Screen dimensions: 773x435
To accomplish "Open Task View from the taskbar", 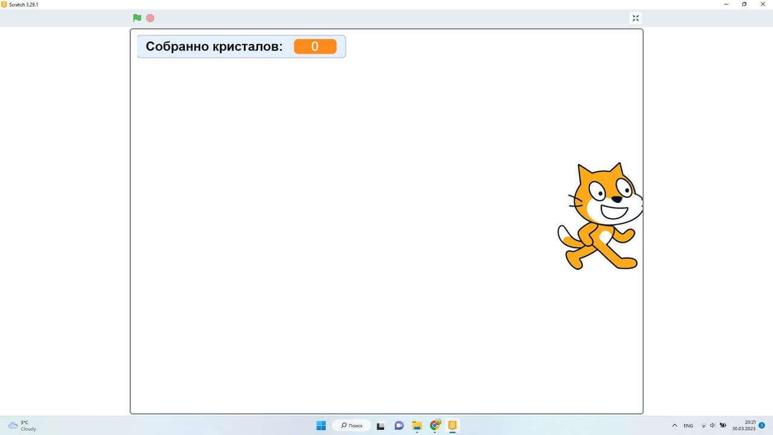I will [x=380, y=425].
